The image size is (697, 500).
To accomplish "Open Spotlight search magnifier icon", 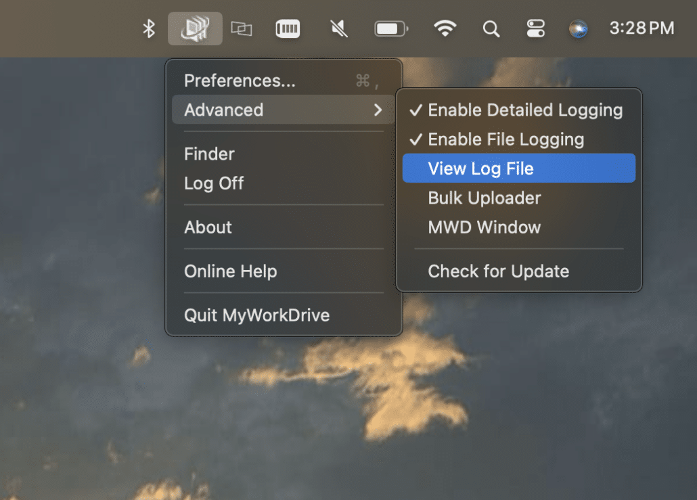I will [x=491, y=28].
